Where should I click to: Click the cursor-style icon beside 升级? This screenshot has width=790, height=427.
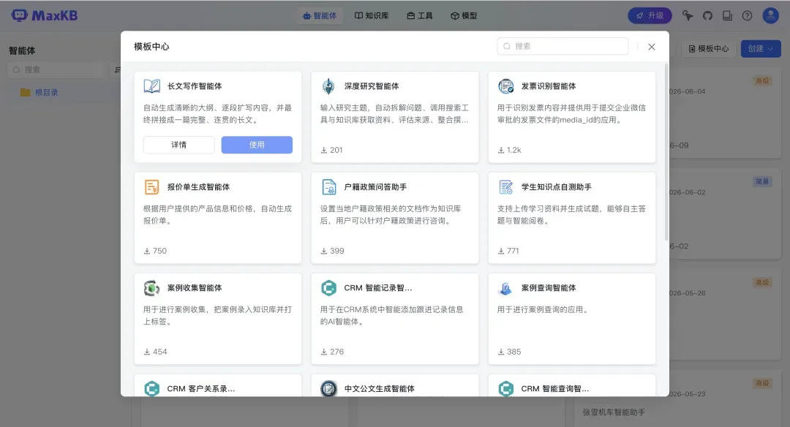click(688, 15)
